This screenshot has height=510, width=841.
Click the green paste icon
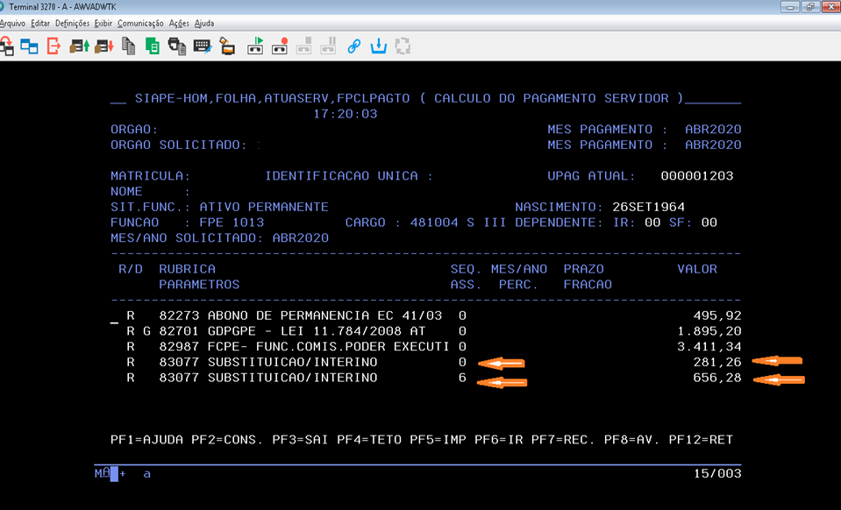click(x=153, y=46)
